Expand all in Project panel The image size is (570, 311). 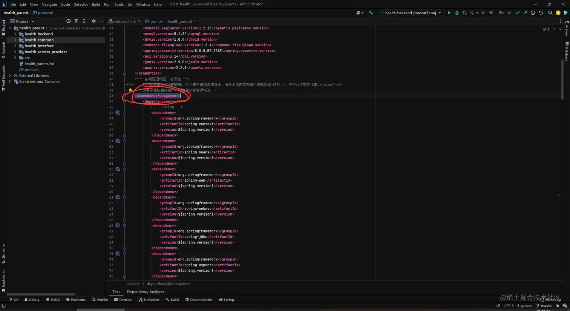pos(76,21)
